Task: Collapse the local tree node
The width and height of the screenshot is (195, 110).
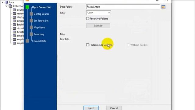Action: [x=2, y=2]
